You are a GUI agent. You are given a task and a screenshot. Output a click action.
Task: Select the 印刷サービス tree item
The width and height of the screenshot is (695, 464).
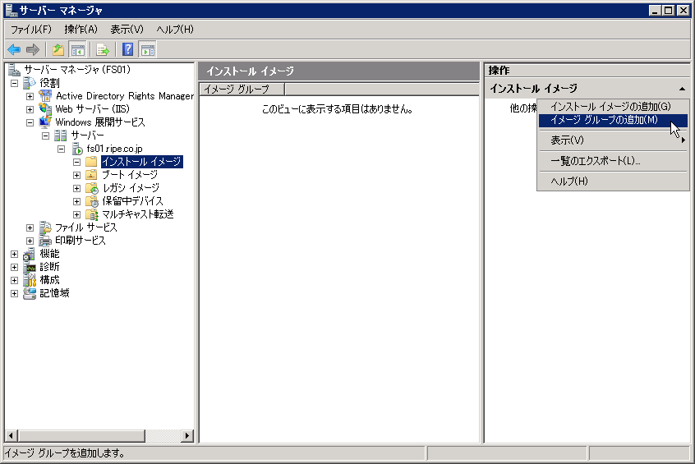pos(81,241)
